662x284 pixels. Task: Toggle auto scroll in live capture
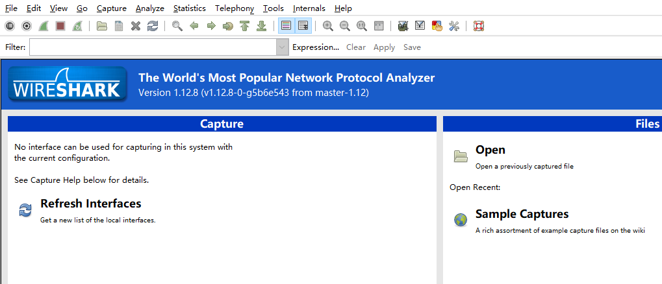(x=303, y=26)
